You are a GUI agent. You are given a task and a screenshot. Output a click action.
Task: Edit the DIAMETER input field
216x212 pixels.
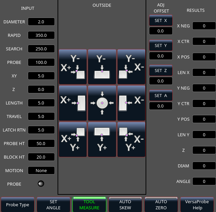pyautogui.click(x=41, y=22)
